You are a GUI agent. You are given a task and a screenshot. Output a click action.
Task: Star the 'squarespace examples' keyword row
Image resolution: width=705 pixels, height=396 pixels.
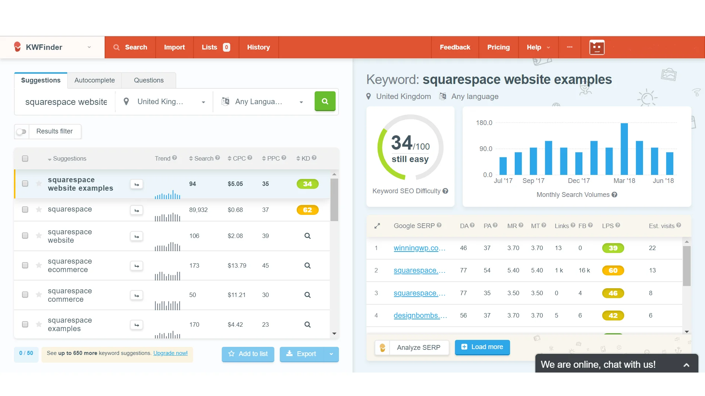39,324
